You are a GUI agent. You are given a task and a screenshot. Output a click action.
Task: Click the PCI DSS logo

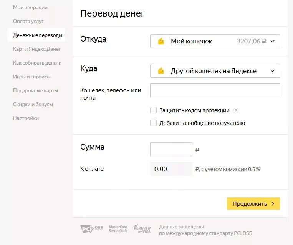(91, 229)
